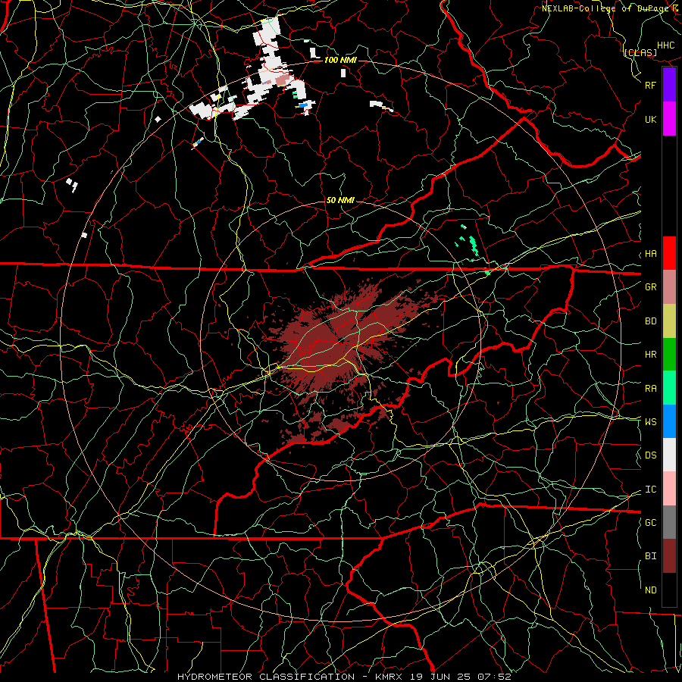Click the "100 NMI" range ring label

tap(340, 60)
